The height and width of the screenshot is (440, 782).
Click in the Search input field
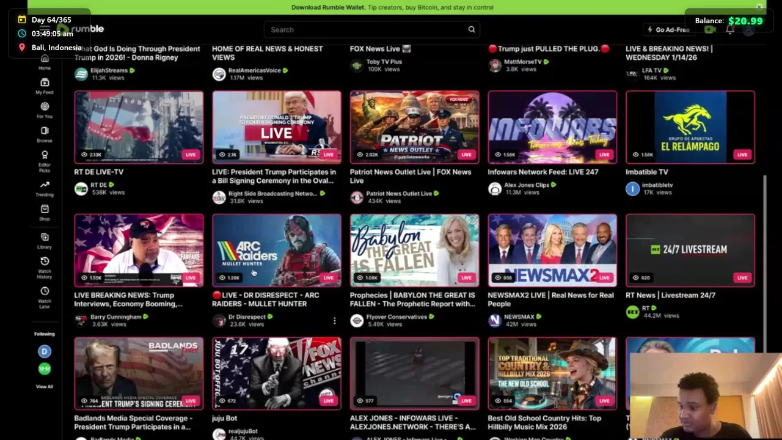click(x=365, y=29)
